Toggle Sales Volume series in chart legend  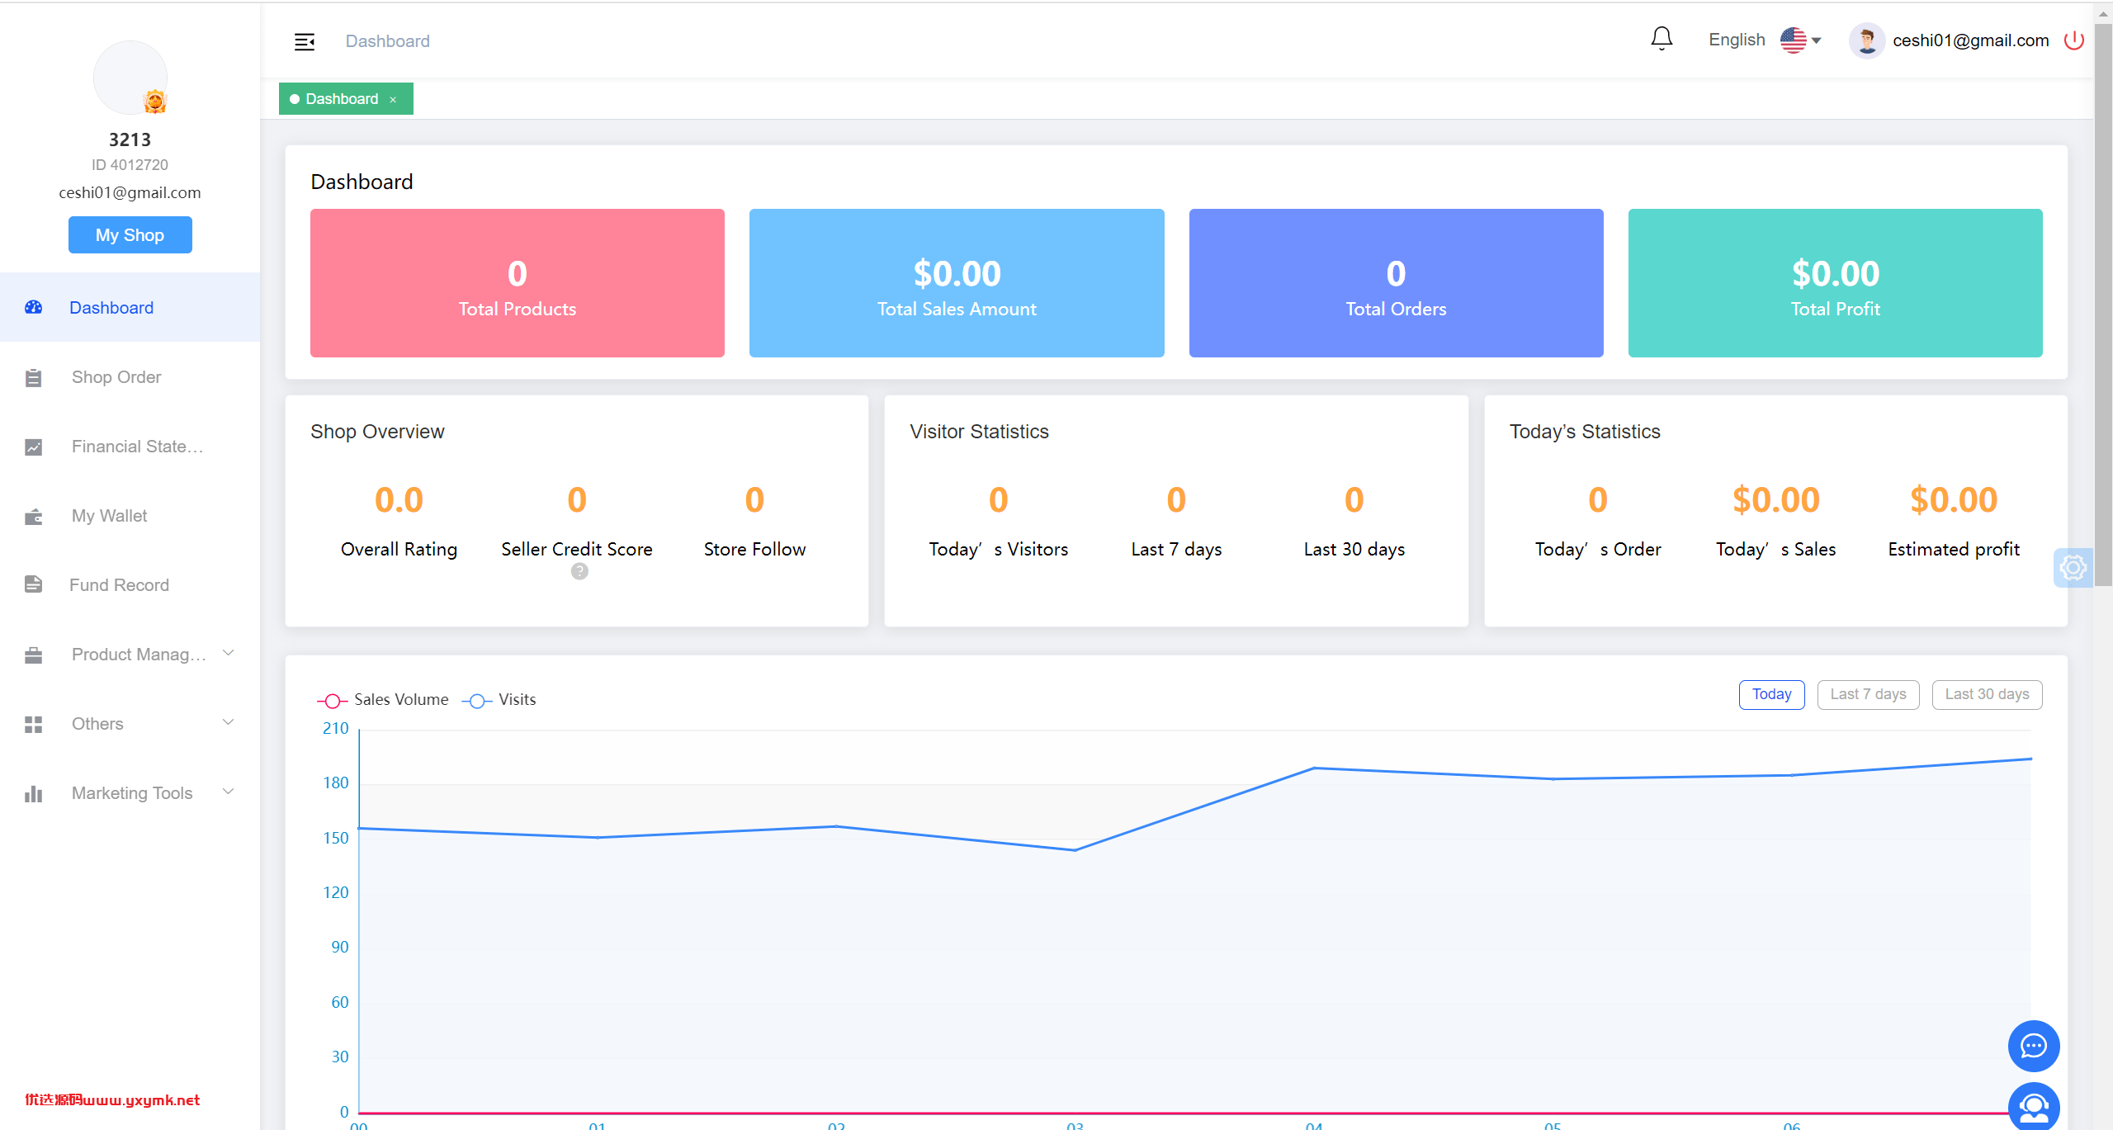(x=383, y=700)
